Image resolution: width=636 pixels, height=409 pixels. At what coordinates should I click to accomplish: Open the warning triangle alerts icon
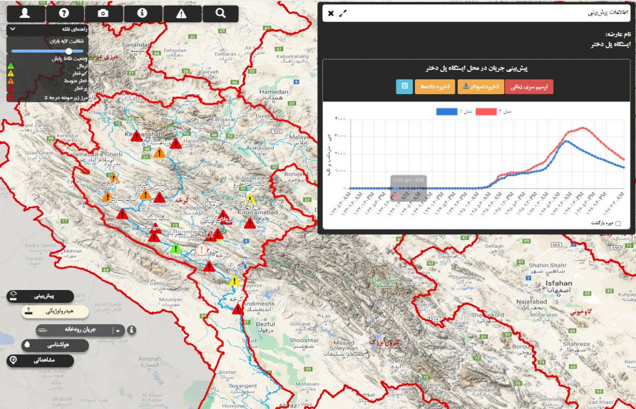(x=181, y=14)
